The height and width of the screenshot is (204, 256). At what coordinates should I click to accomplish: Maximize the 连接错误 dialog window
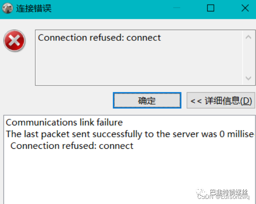click(x=210, y=8)
